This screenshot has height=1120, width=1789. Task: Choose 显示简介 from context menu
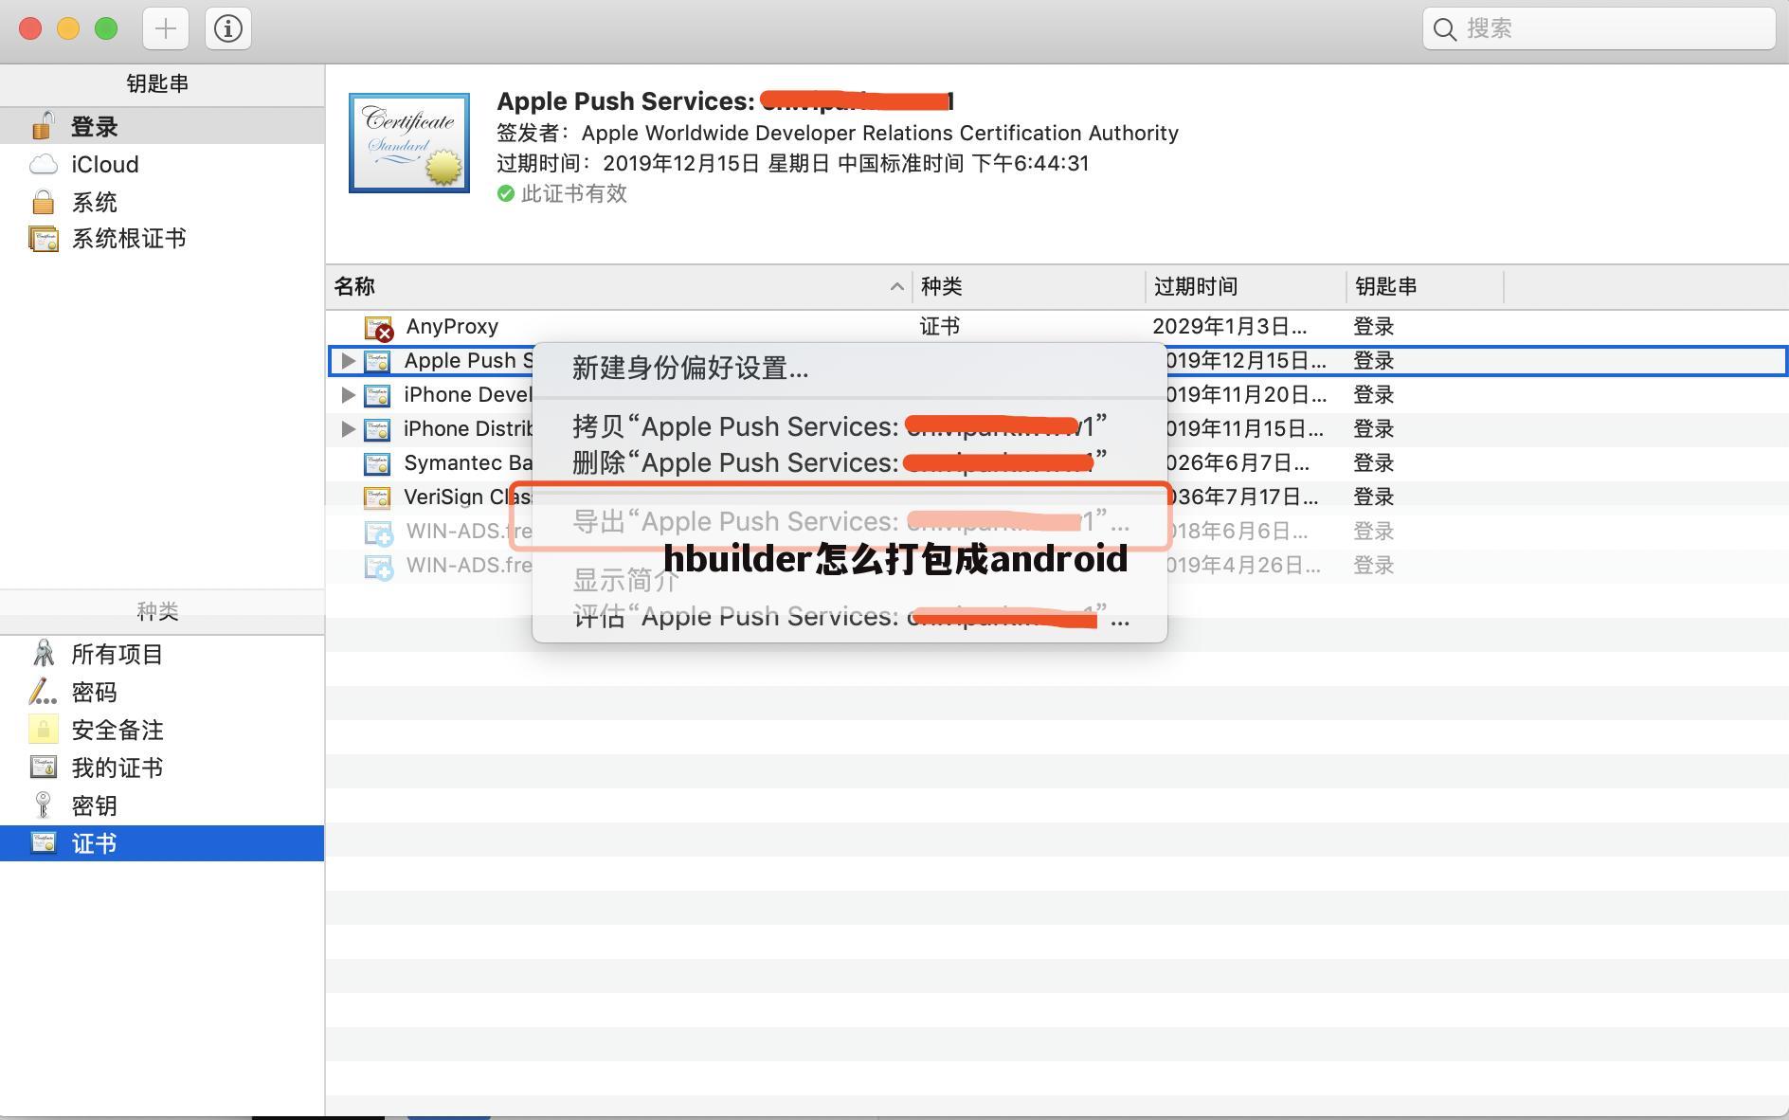[849, 579]
